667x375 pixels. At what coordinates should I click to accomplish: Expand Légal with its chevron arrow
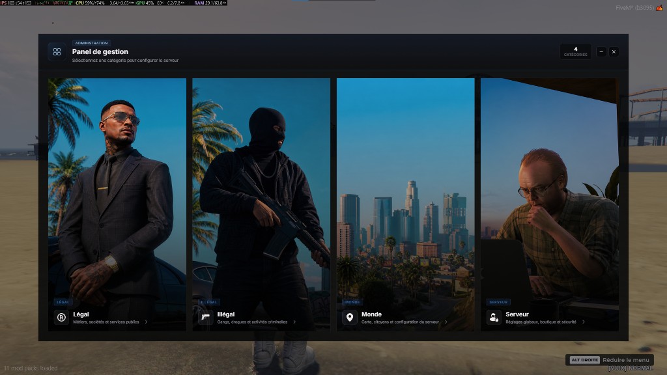pos(146,322)
